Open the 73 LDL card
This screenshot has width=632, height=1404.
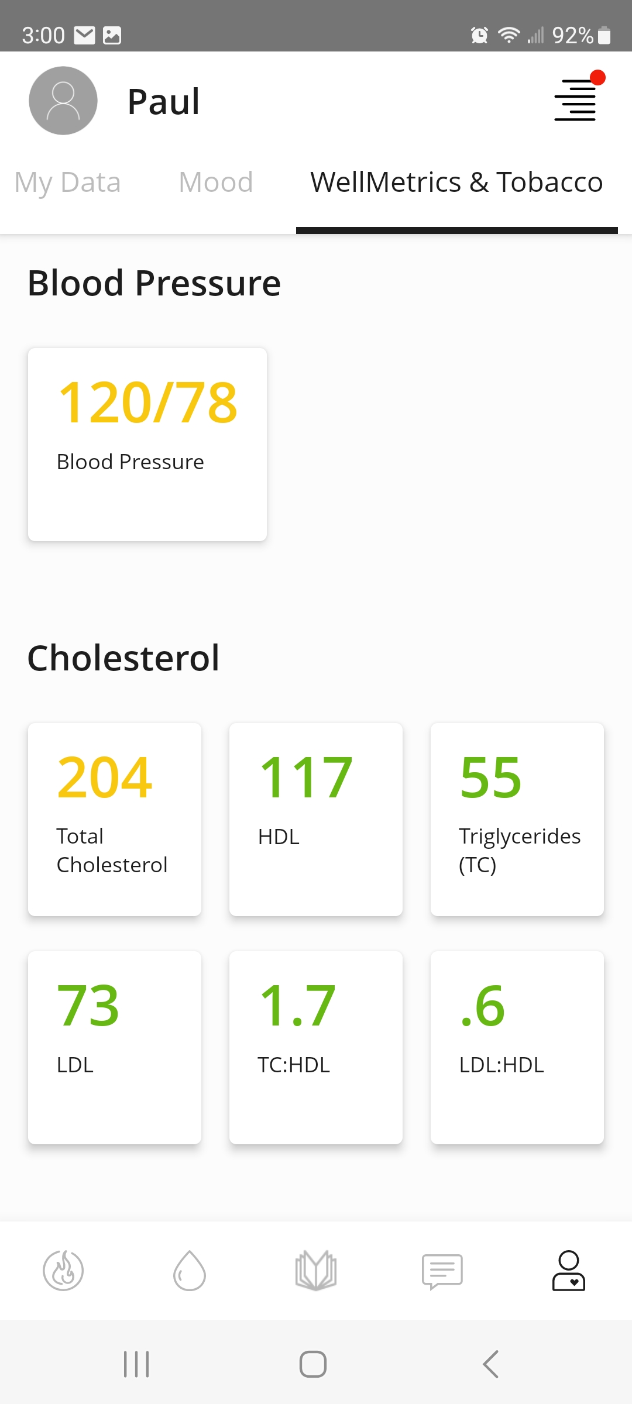115,1048
